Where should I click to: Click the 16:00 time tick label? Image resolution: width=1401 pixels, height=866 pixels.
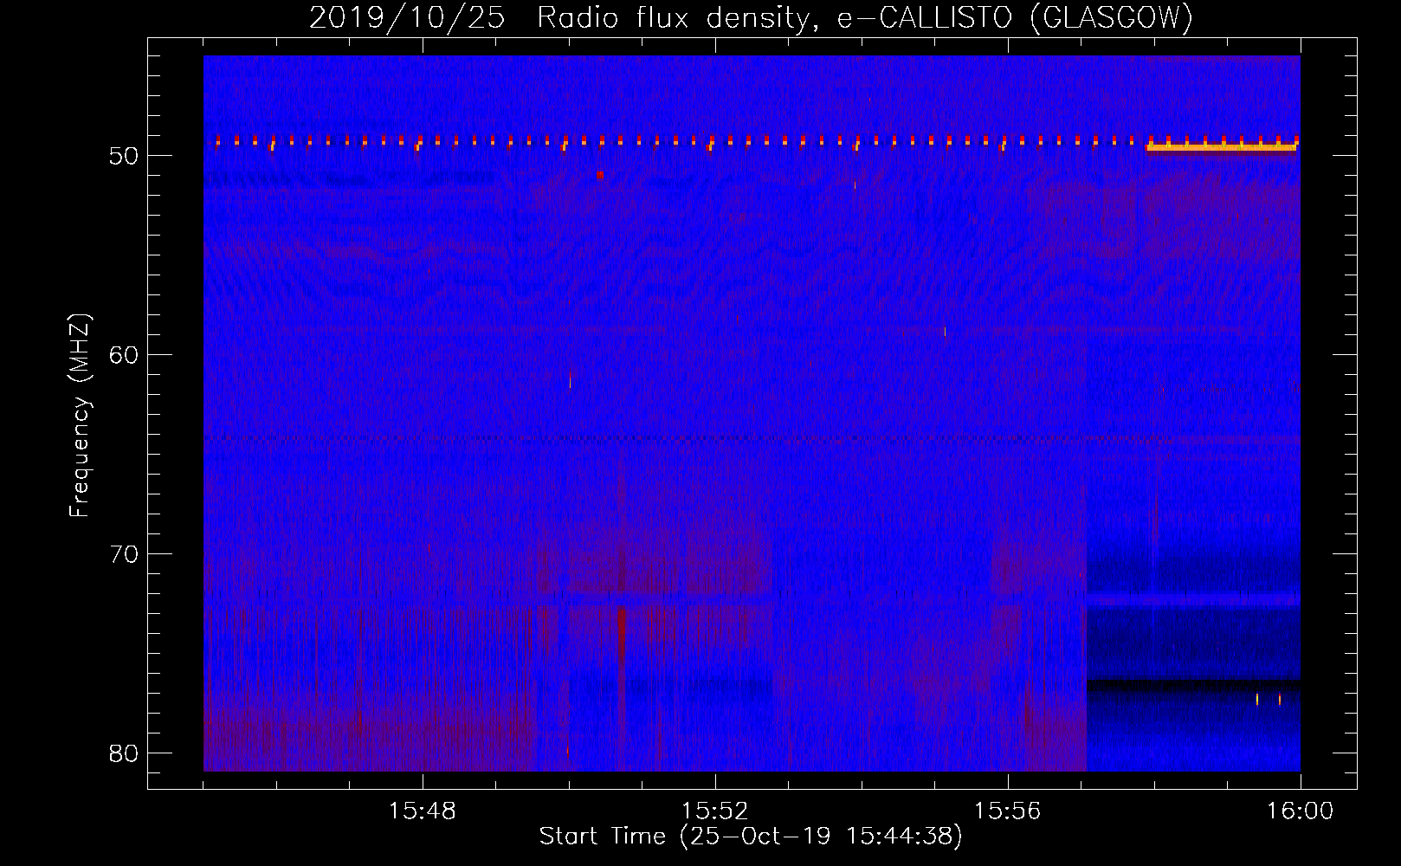pyautogui.click(x=1301, y=811)
